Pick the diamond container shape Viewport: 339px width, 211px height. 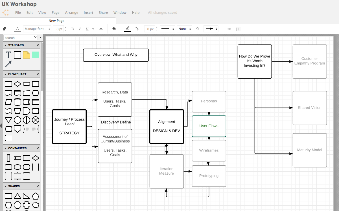pyautogui.click(x=36, y=158)
